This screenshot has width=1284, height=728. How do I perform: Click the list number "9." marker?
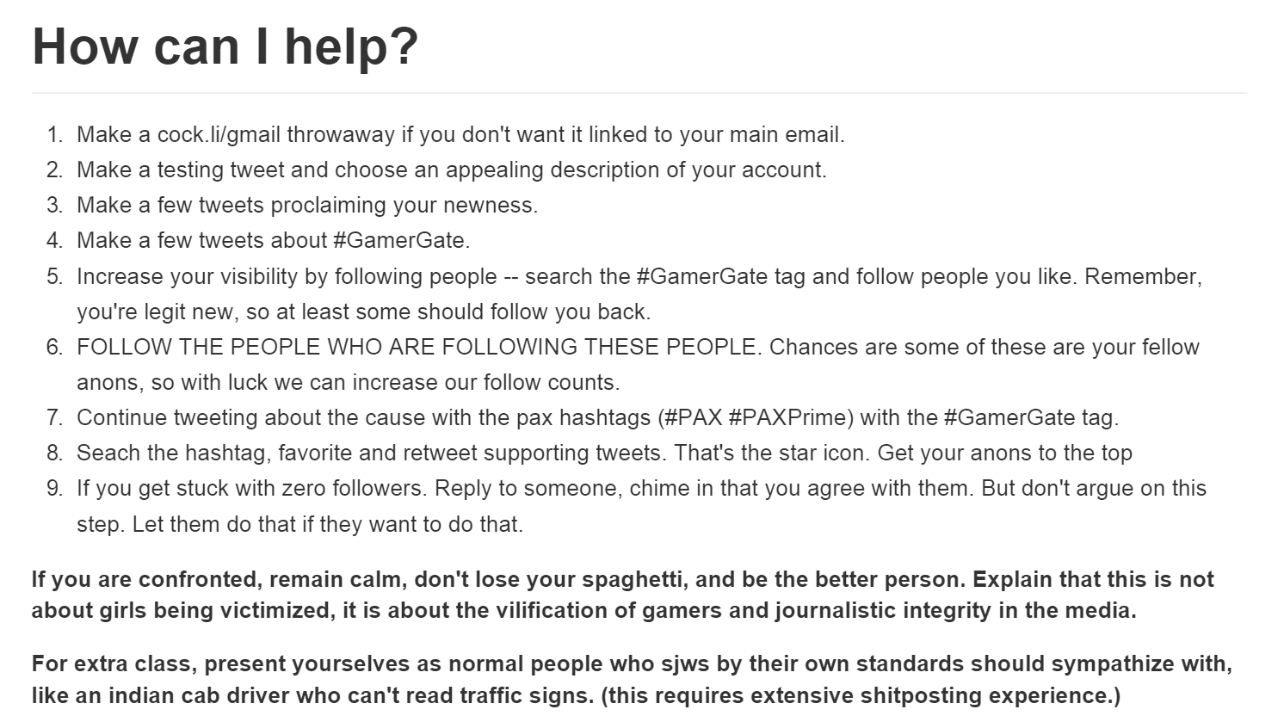point(55,488)
